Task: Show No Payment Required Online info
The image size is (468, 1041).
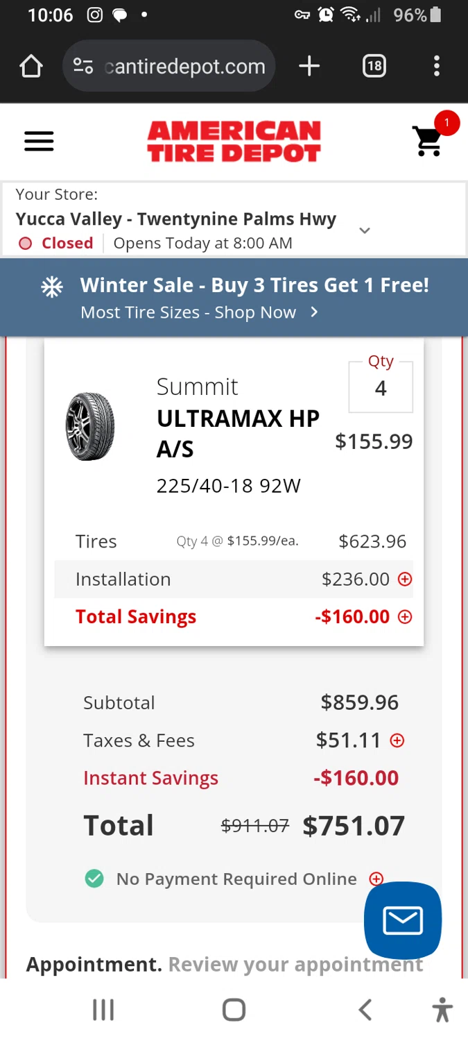Action: click(x=376, y=879)
